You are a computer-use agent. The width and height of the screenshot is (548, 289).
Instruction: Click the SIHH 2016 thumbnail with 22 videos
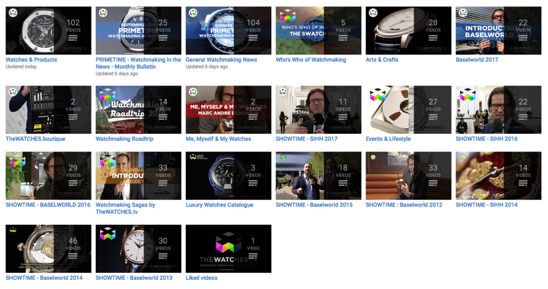pyautogui.click(x=498, y=110)
